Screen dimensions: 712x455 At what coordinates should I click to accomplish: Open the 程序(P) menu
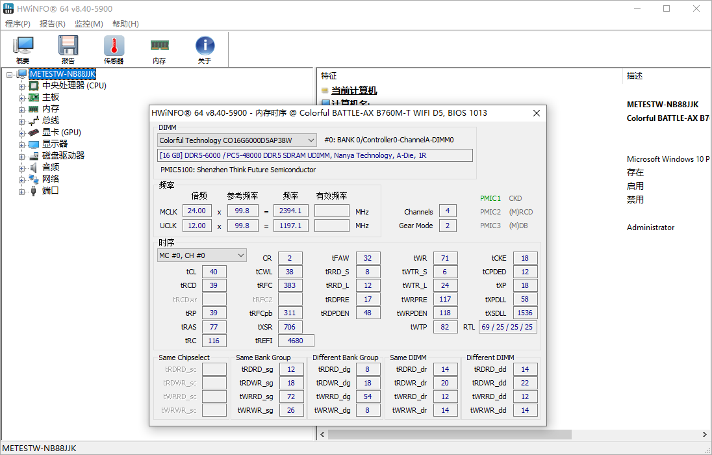[18, 24]
